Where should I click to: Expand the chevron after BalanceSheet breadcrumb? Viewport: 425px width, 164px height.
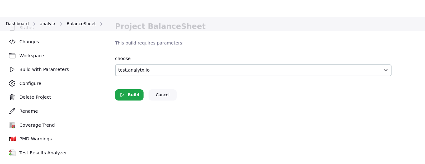tap(101, 24)
